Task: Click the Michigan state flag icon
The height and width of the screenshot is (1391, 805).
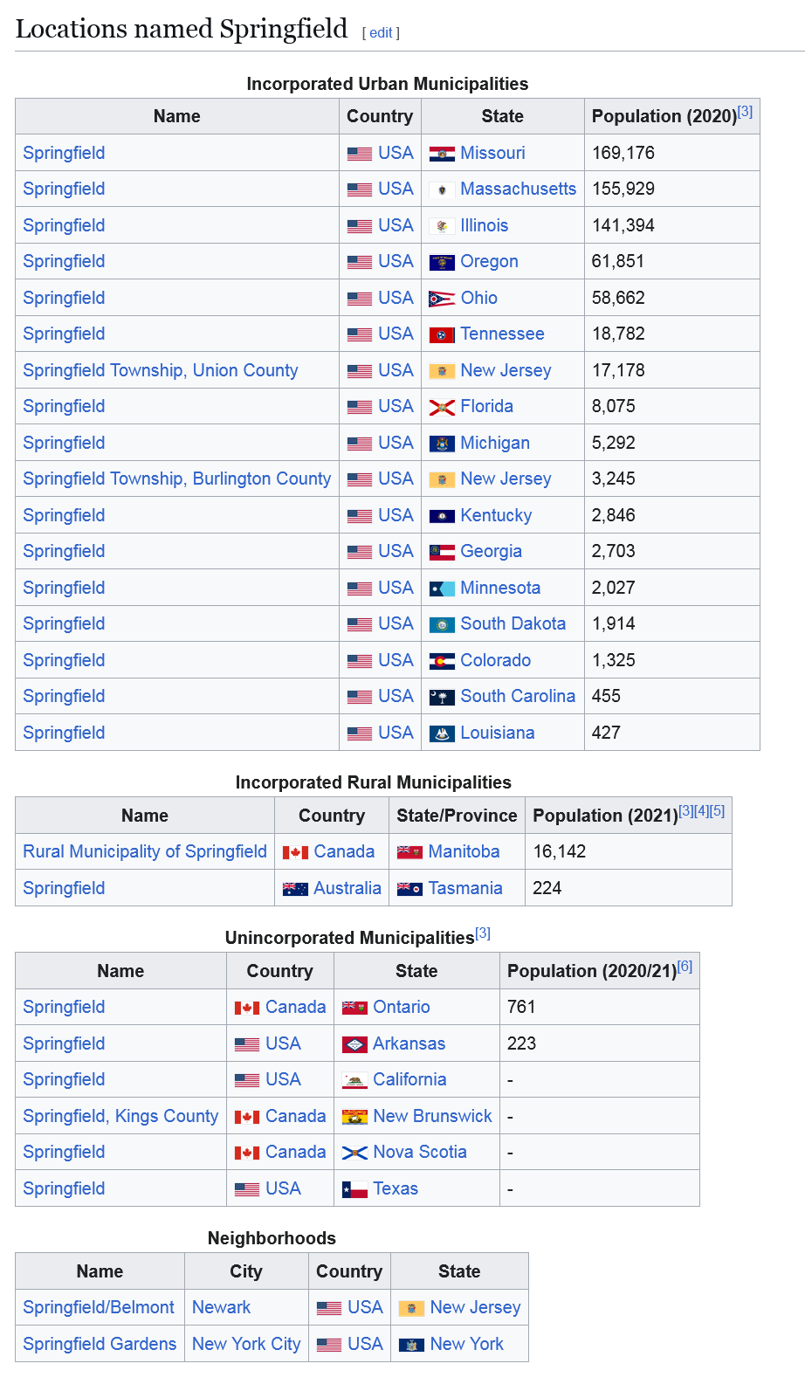Action: coord(442,444)
